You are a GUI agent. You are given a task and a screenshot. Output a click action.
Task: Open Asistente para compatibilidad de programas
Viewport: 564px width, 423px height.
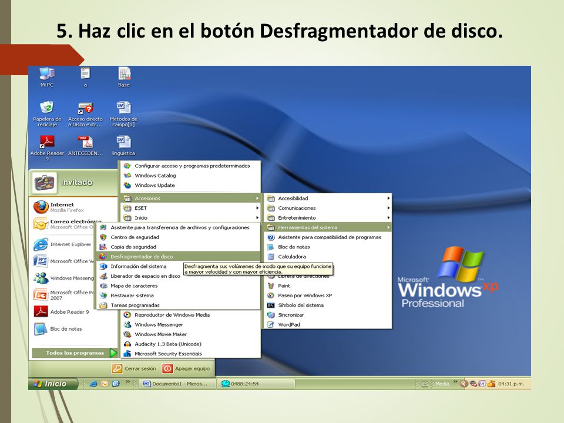click(328, 237)
